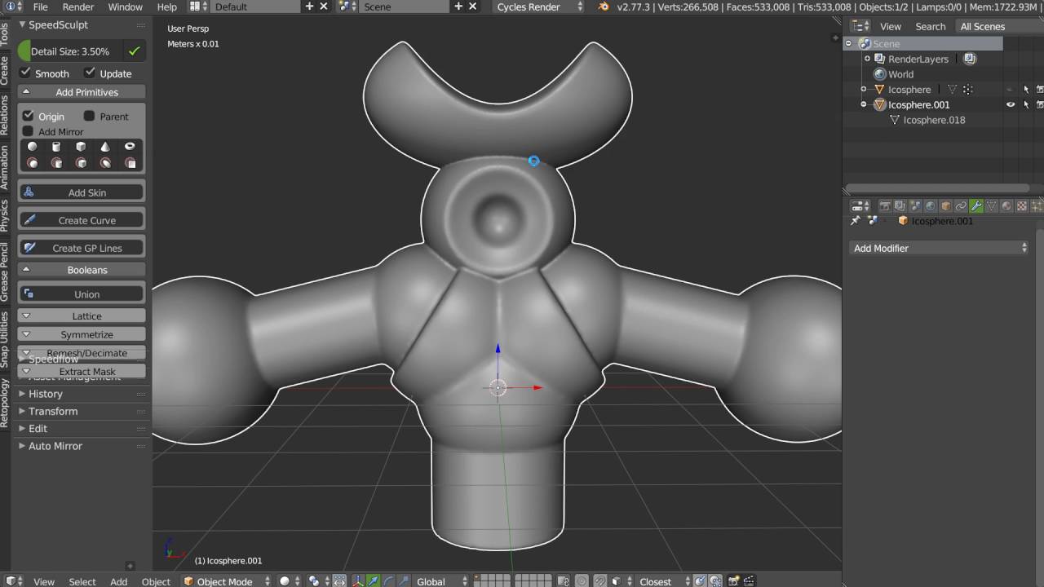Click the pin icon in Properties editor
Image resolution: width=1044 pixels, height=587 pixels.
pyautogui.click(x=856, y=221)
